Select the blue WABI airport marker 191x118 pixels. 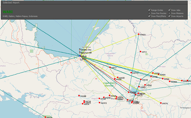[x=80, y=56]
